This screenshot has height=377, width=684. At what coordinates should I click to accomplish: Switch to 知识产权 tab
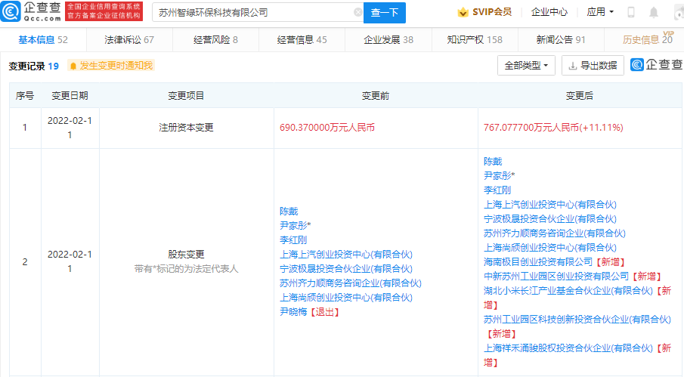click(475, 39)
